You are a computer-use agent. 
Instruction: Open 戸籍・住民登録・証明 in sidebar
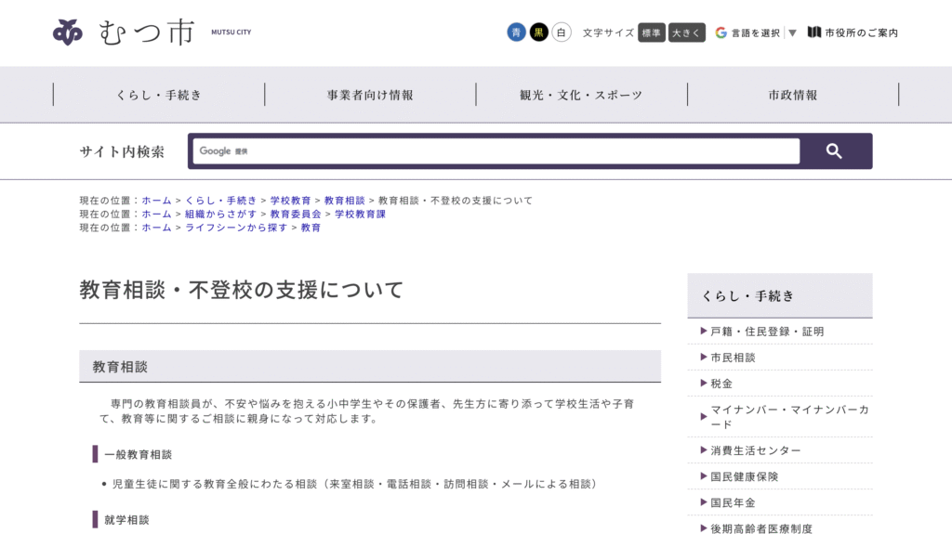[x=767, y=332]
